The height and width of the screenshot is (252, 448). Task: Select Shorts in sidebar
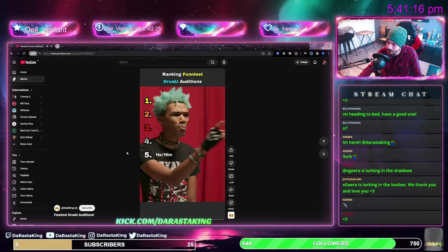pyautogui.click(x=28, y=79)
